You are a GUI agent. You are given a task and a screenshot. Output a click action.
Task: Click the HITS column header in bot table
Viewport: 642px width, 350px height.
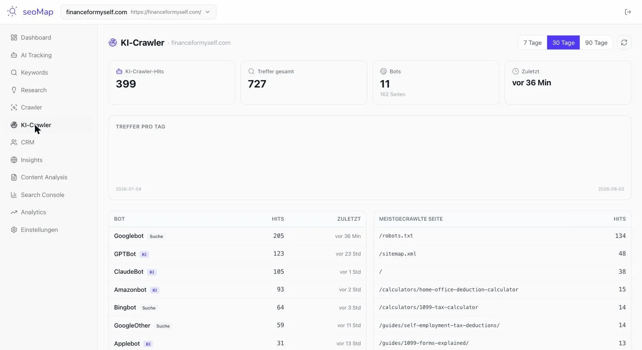pyautogui.click(x=278, y=219)
